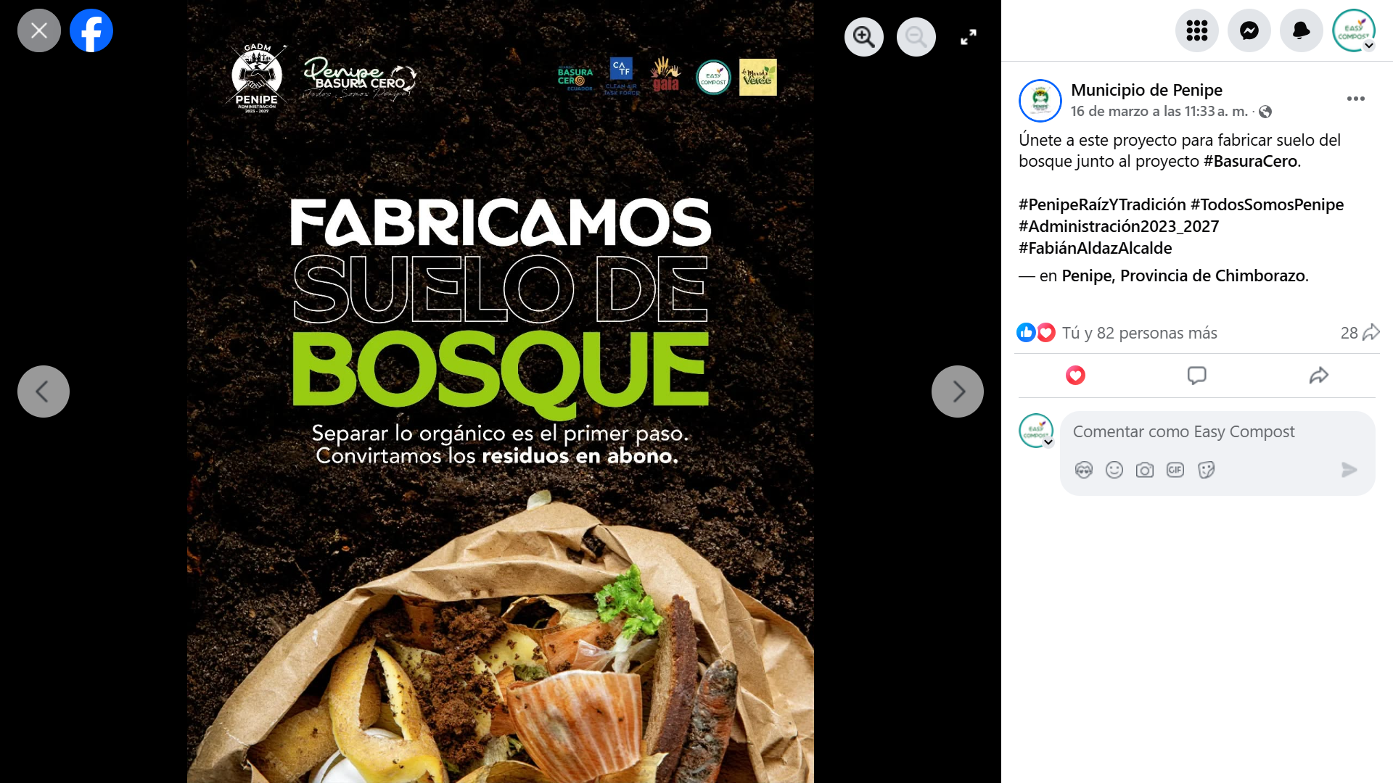
Task: View who liked the post
Action: click(1026, 333)
